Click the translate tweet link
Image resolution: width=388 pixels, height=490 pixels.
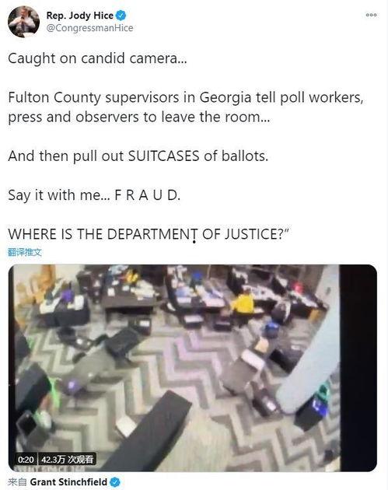[24, 252]
